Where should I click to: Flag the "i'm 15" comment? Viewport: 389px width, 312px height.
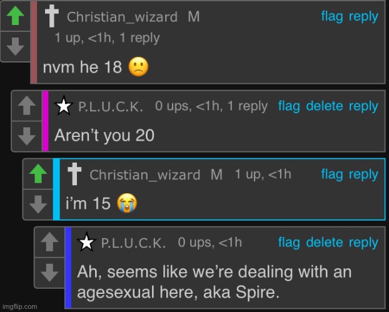pyautogui.click(x=332, y=174)
